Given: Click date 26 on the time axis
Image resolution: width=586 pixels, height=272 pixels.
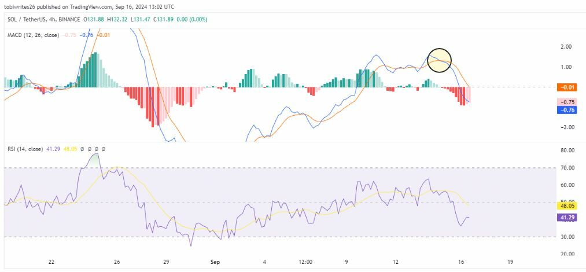Looking at the screenshot, I should 117,262.
